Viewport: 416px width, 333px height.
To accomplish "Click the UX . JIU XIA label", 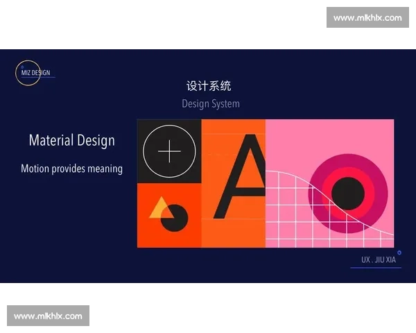I will point(378,261).
